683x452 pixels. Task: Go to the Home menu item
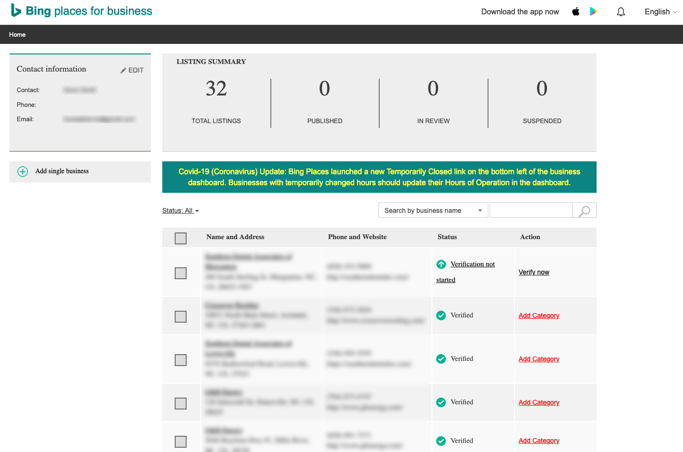pyautogui.click(x=17, y=34)
